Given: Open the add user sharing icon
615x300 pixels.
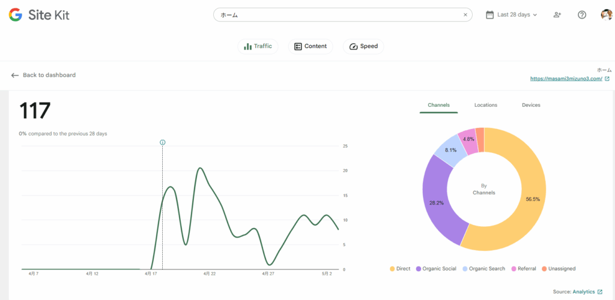Looking at the screenshot, I should coord(557,15).
